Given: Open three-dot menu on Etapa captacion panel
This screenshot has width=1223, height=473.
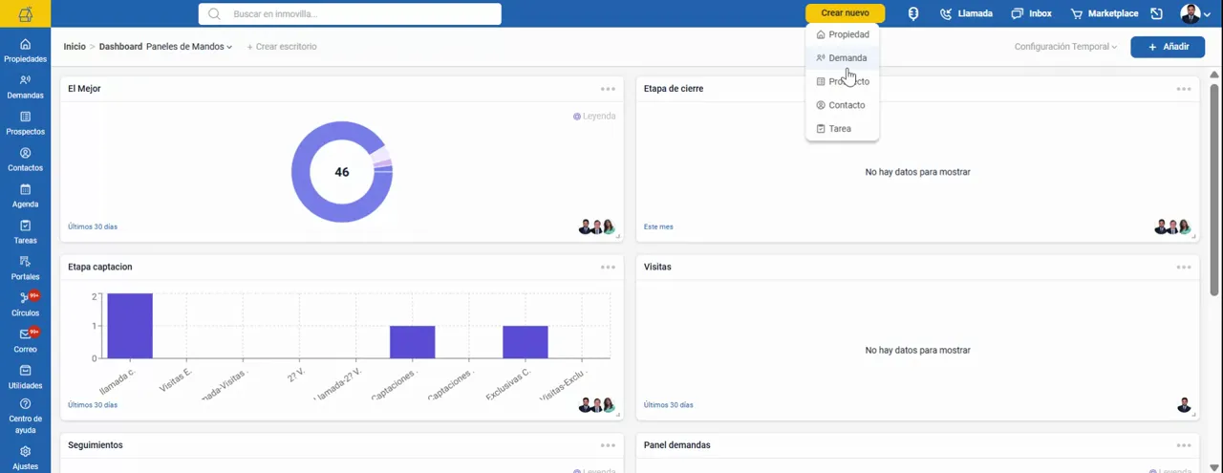Looking at the screenshot, I should [608, 268].
